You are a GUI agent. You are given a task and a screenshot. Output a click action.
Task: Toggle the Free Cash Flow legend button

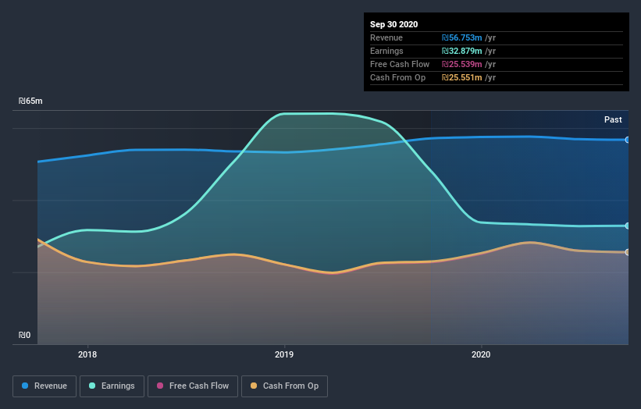click(x=193, y=386)
